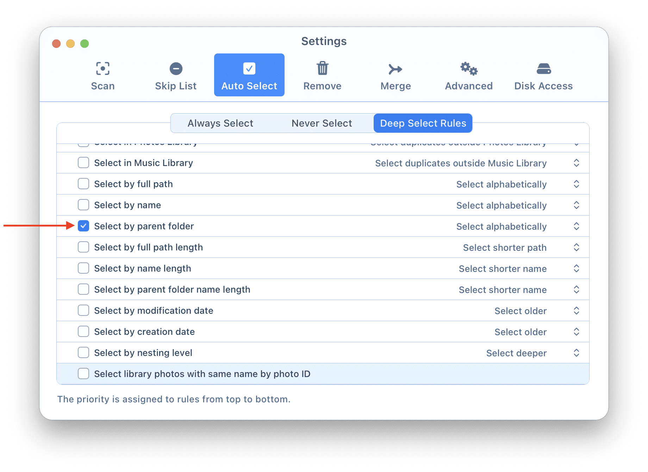Click the Select by name length row label
The height and width of the screenshot is (472, 648).
(143, 268)
